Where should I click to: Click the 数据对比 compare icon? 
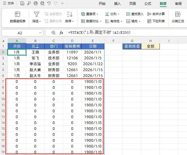(83, 21)
